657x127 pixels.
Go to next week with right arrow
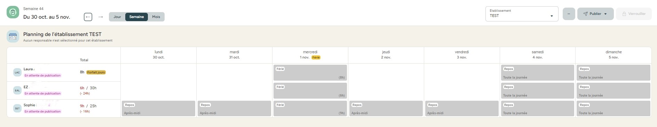pyautogui.click(x=101, y=17)
